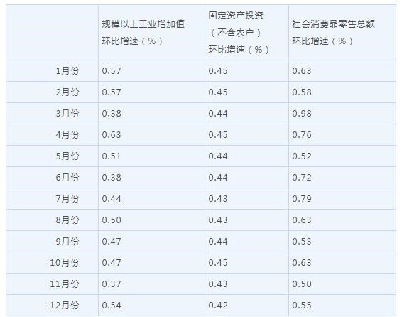Click 0.54 industrial value for 12月份
The height and width of the screenshot is (317, 402).
(x=112, y=306)
